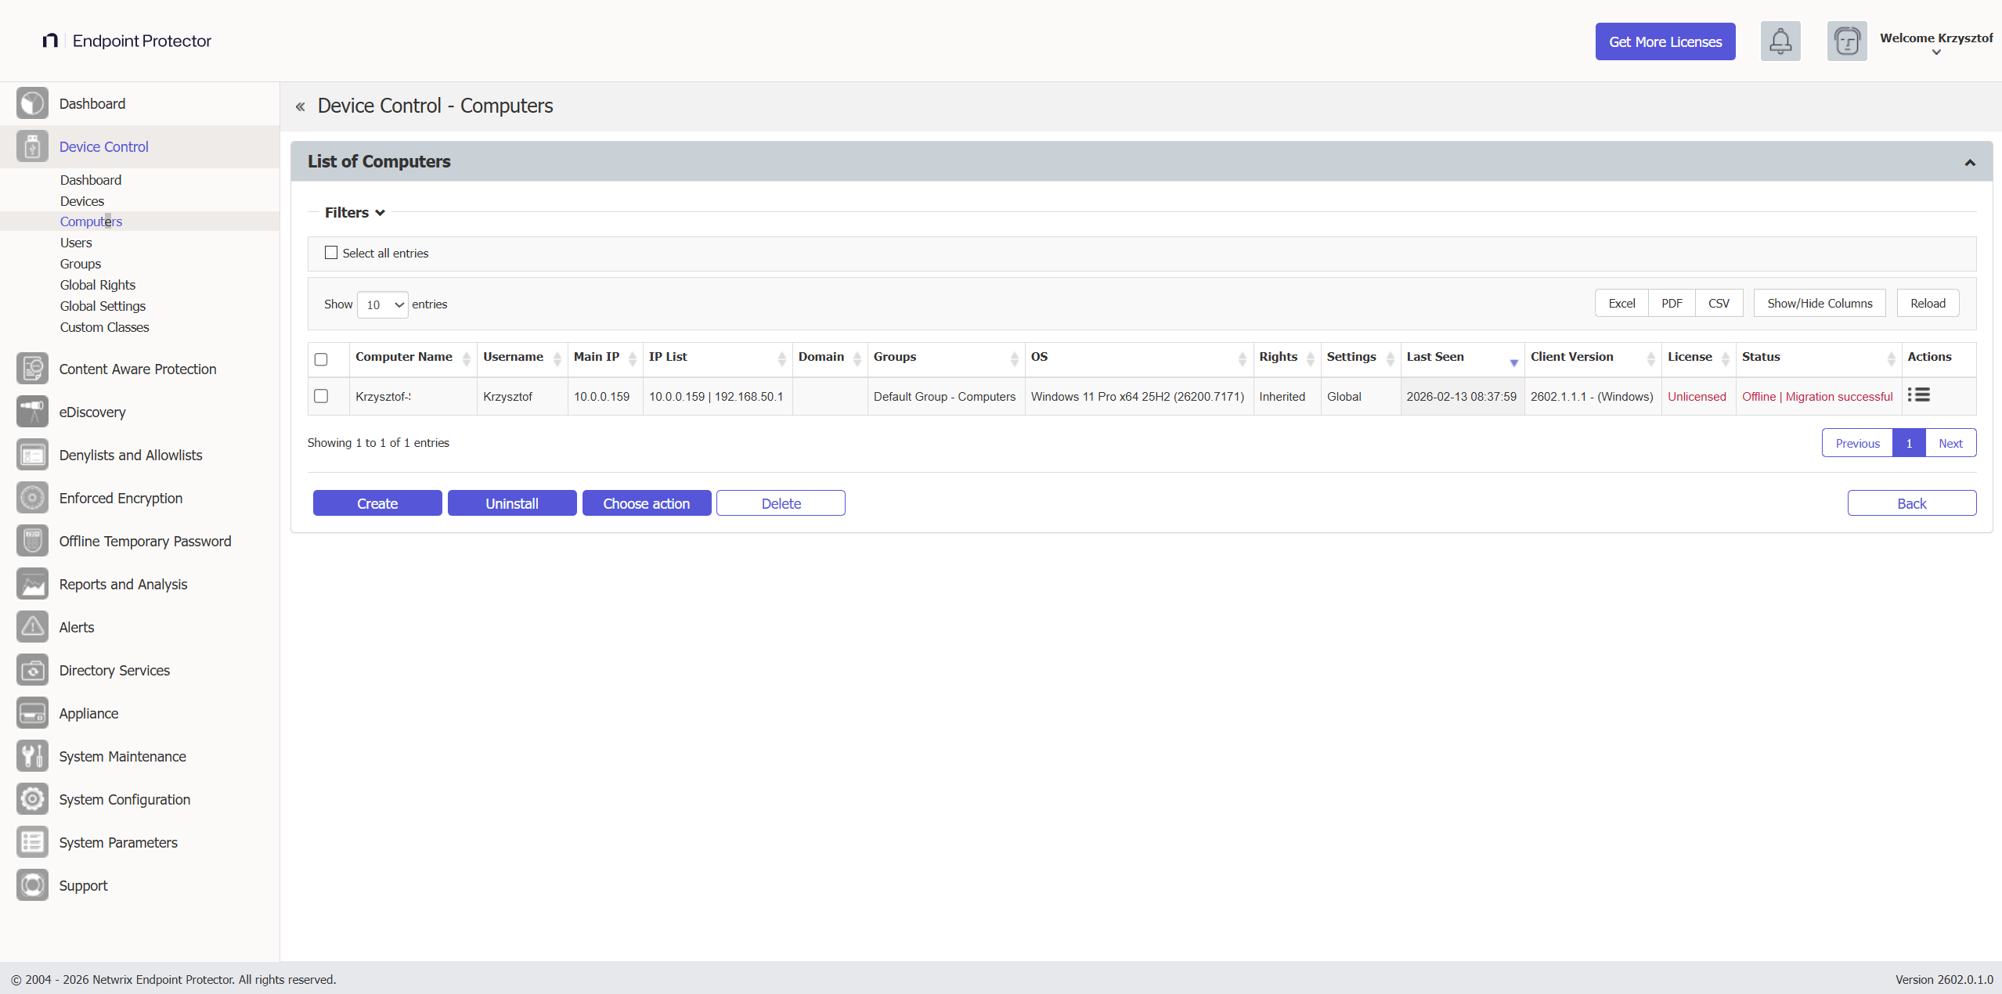Switch to the Users page in Device Control
The height and width of the screenshot is (994, 2002).
(75, 243)
